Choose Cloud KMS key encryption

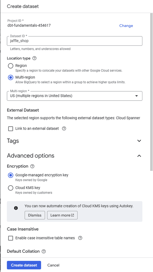pyautogui.click(x=11, y=188)
